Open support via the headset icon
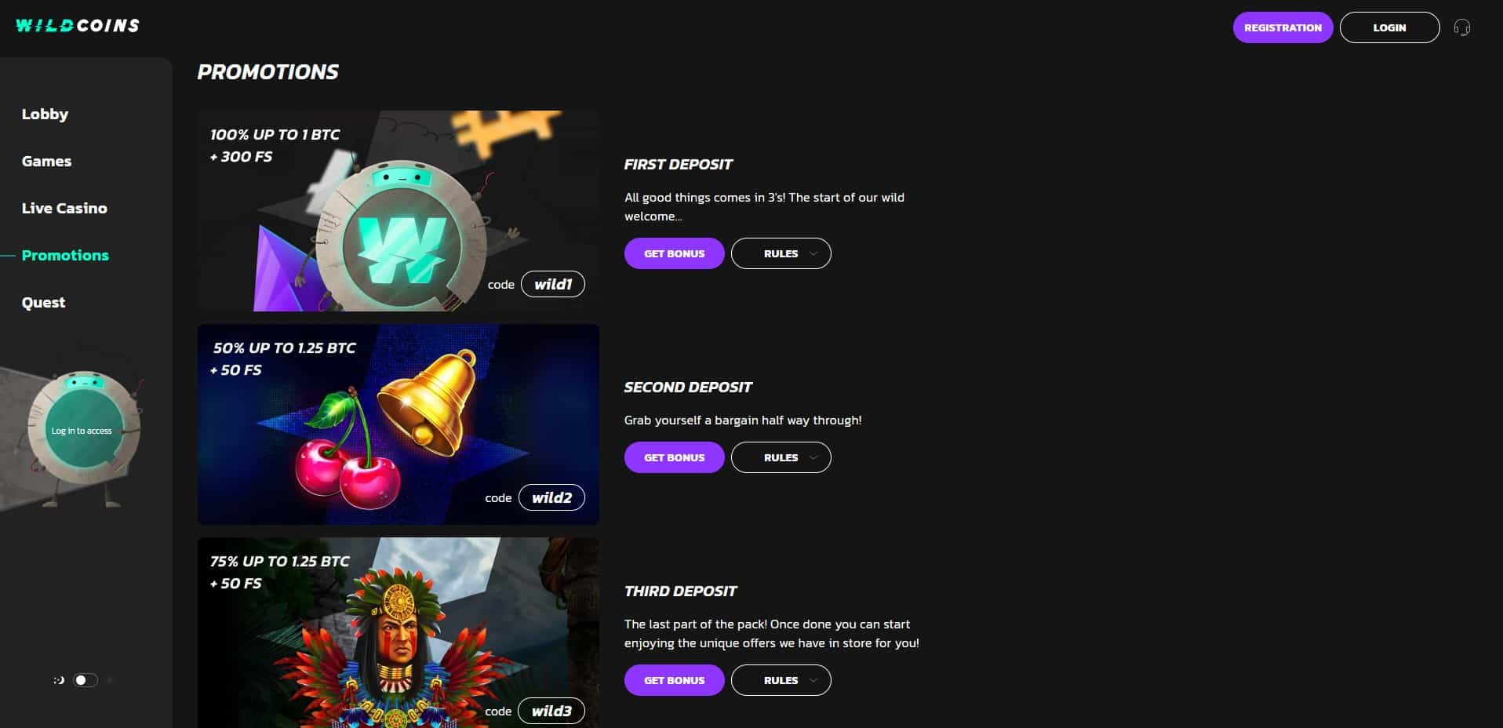 (1461, 27)
